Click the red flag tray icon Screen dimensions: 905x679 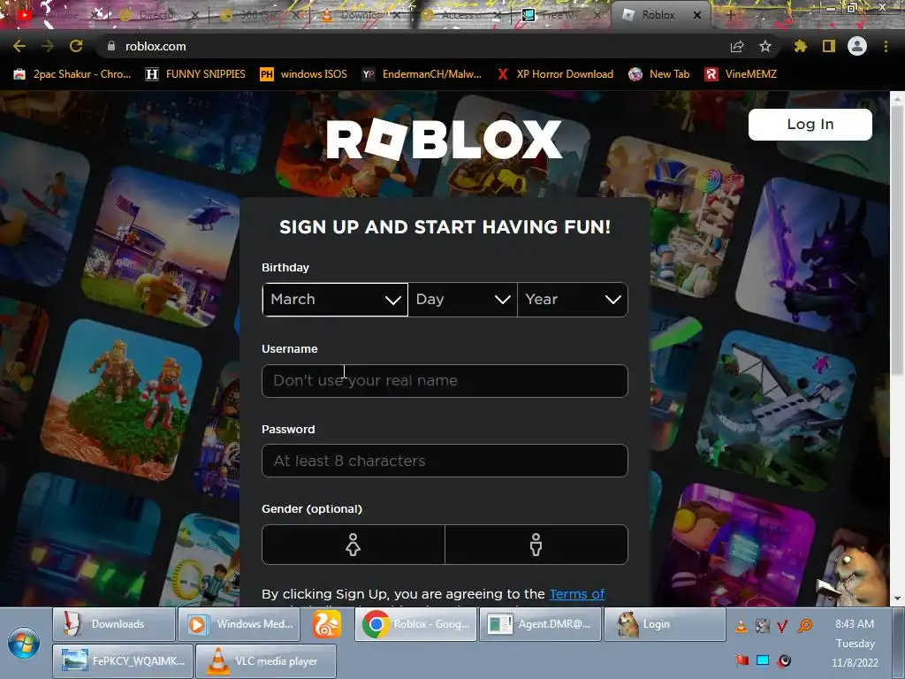742,660
